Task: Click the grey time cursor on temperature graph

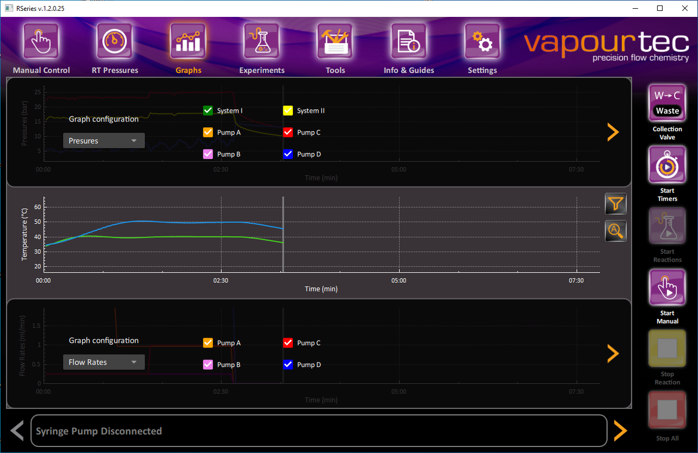Action: tap(283, 234)
